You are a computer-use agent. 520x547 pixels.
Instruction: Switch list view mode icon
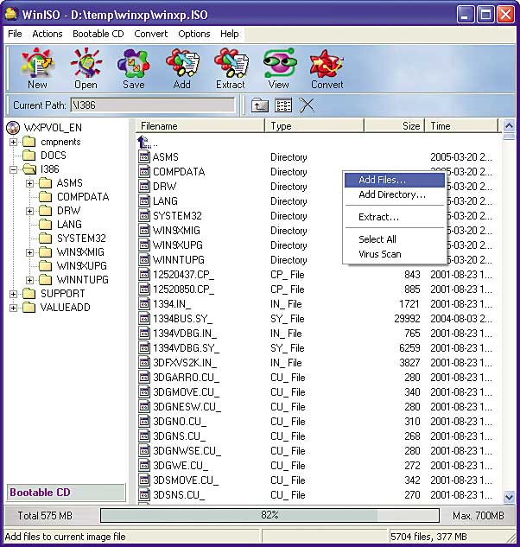(283, 105)
